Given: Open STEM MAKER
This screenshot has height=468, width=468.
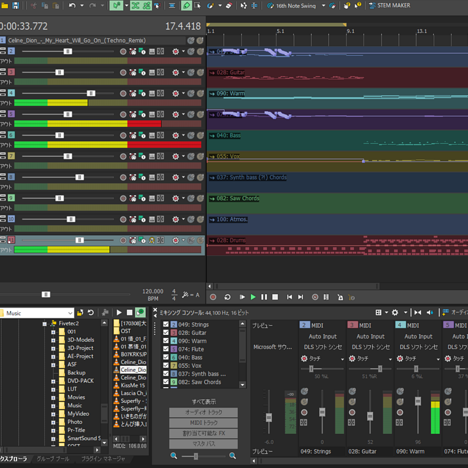Looking at the screenshot, I should [390, 5].
